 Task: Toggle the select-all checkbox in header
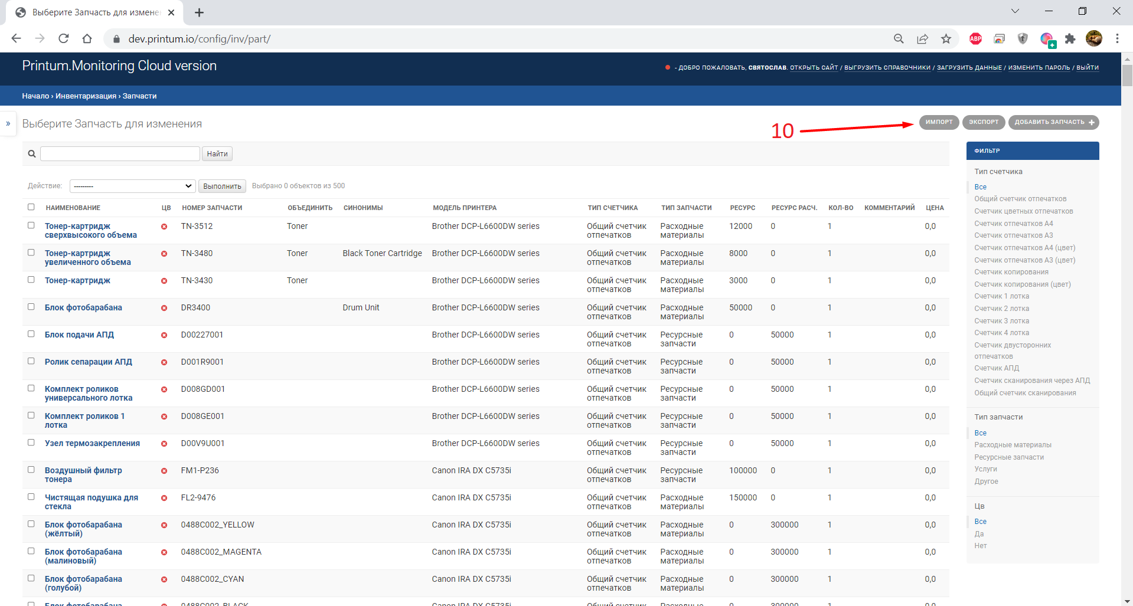pos(31,207)
